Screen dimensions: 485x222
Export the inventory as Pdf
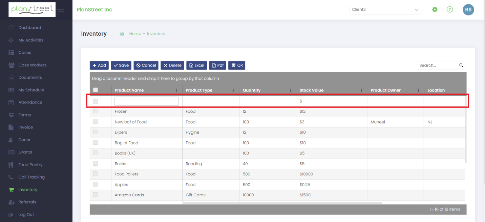(217, 65)
